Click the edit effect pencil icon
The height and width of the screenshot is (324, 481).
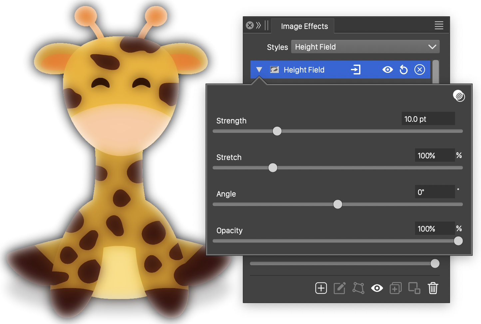(x=339, y=288)
